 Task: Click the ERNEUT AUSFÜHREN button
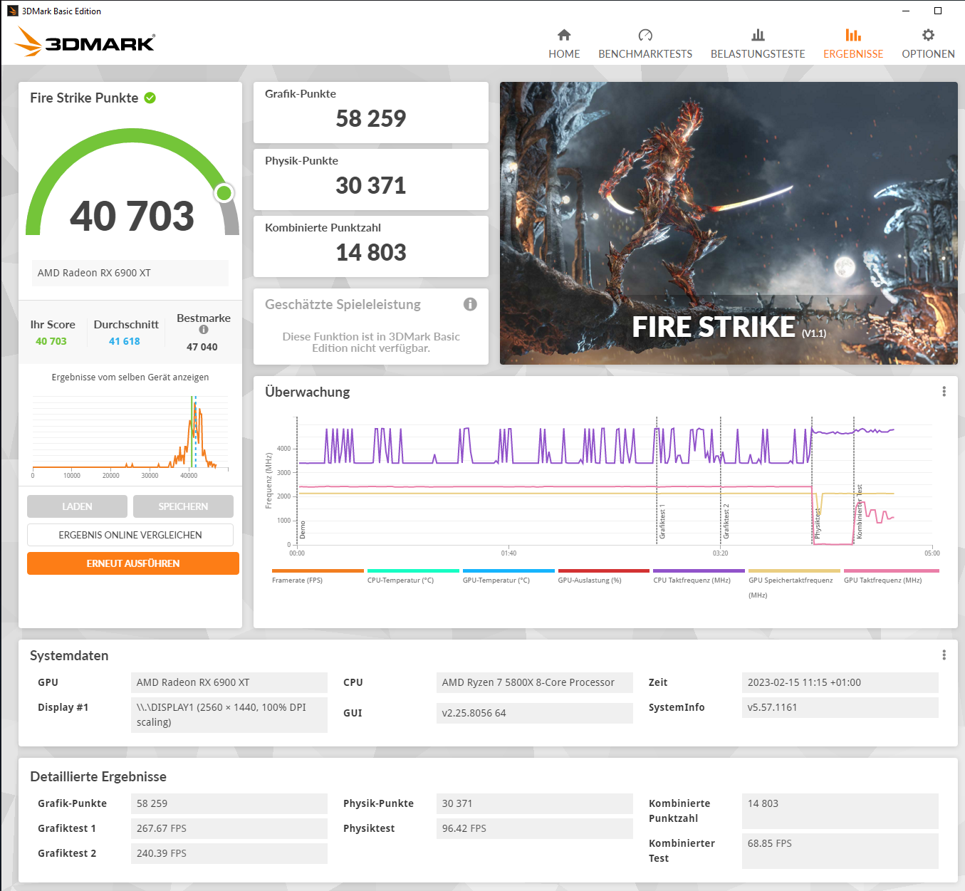coord(133,563)
